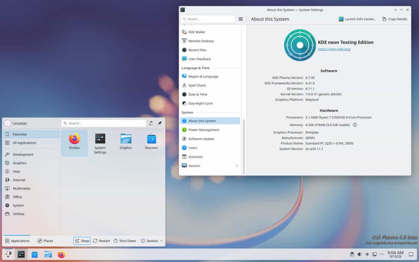419x262 pixels.
Task: Expand the Session settings entry
Action: coord(210,166)
